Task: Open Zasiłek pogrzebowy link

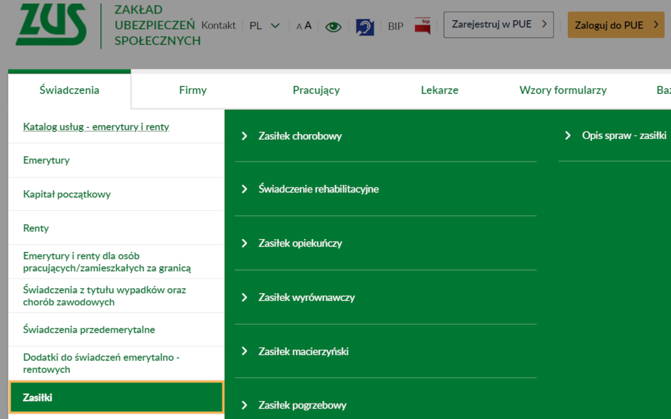Action: click(x=302, y=405)
